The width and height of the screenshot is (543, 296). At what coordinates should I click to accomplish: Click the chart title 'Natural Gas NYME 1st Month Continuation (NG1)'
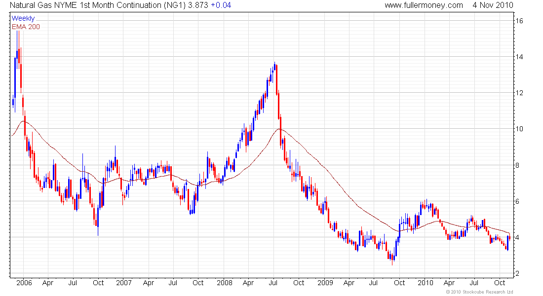pyautogui.click(x=98, y=5)
